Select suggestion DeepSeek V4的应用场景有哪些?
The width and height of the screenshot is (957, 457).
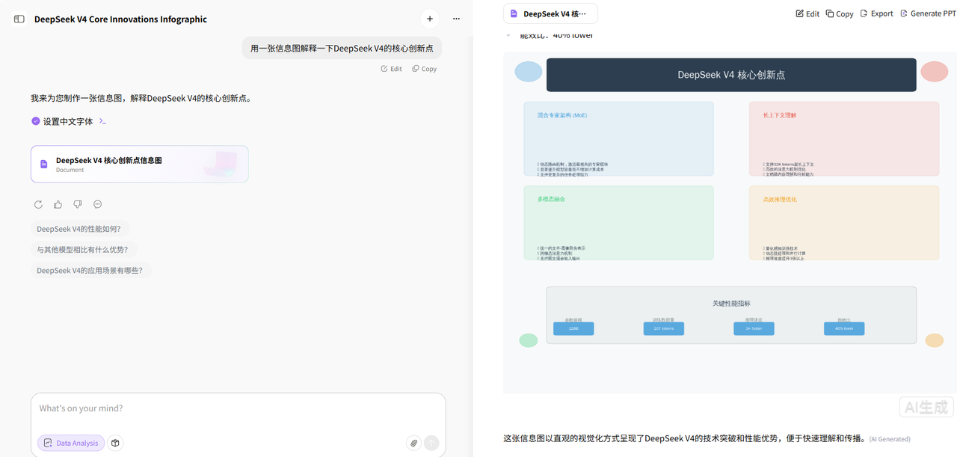[x=90, y=270]
